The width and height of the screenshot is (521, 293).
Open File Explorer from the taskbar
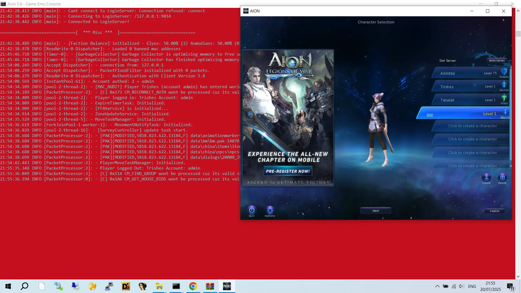coord(159,286)
